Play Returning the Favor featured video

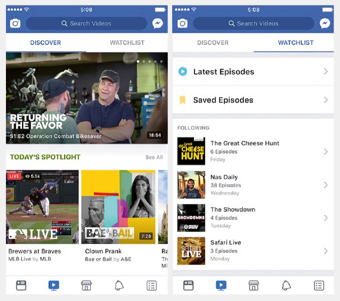(87, 98)
